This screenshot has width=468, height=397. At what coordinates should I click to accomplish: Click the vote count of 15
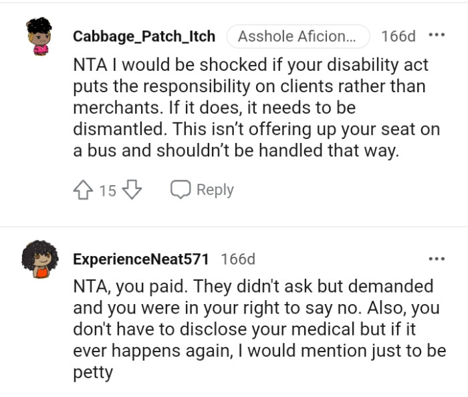(x=108, y=191)
